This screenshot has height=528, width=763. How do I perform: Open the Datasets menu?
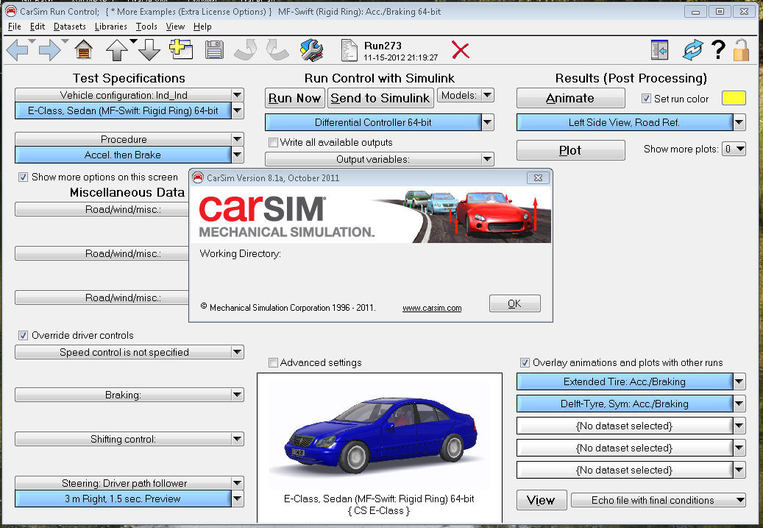click(x=70, y=27)
